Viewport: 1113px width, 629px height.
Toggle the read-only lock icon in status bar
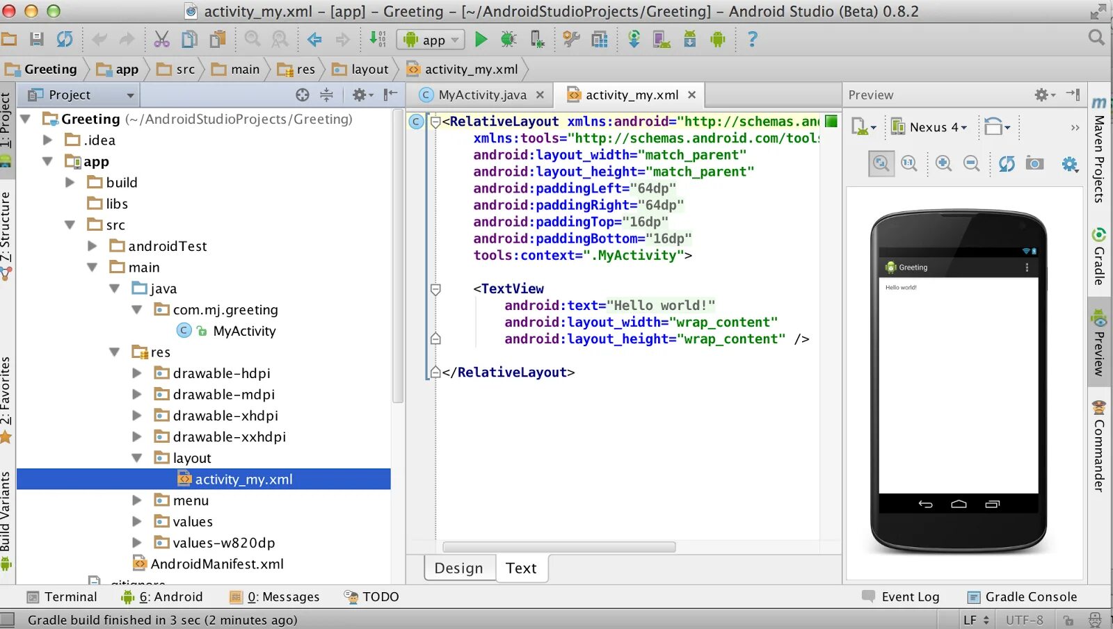(1068, 620)
